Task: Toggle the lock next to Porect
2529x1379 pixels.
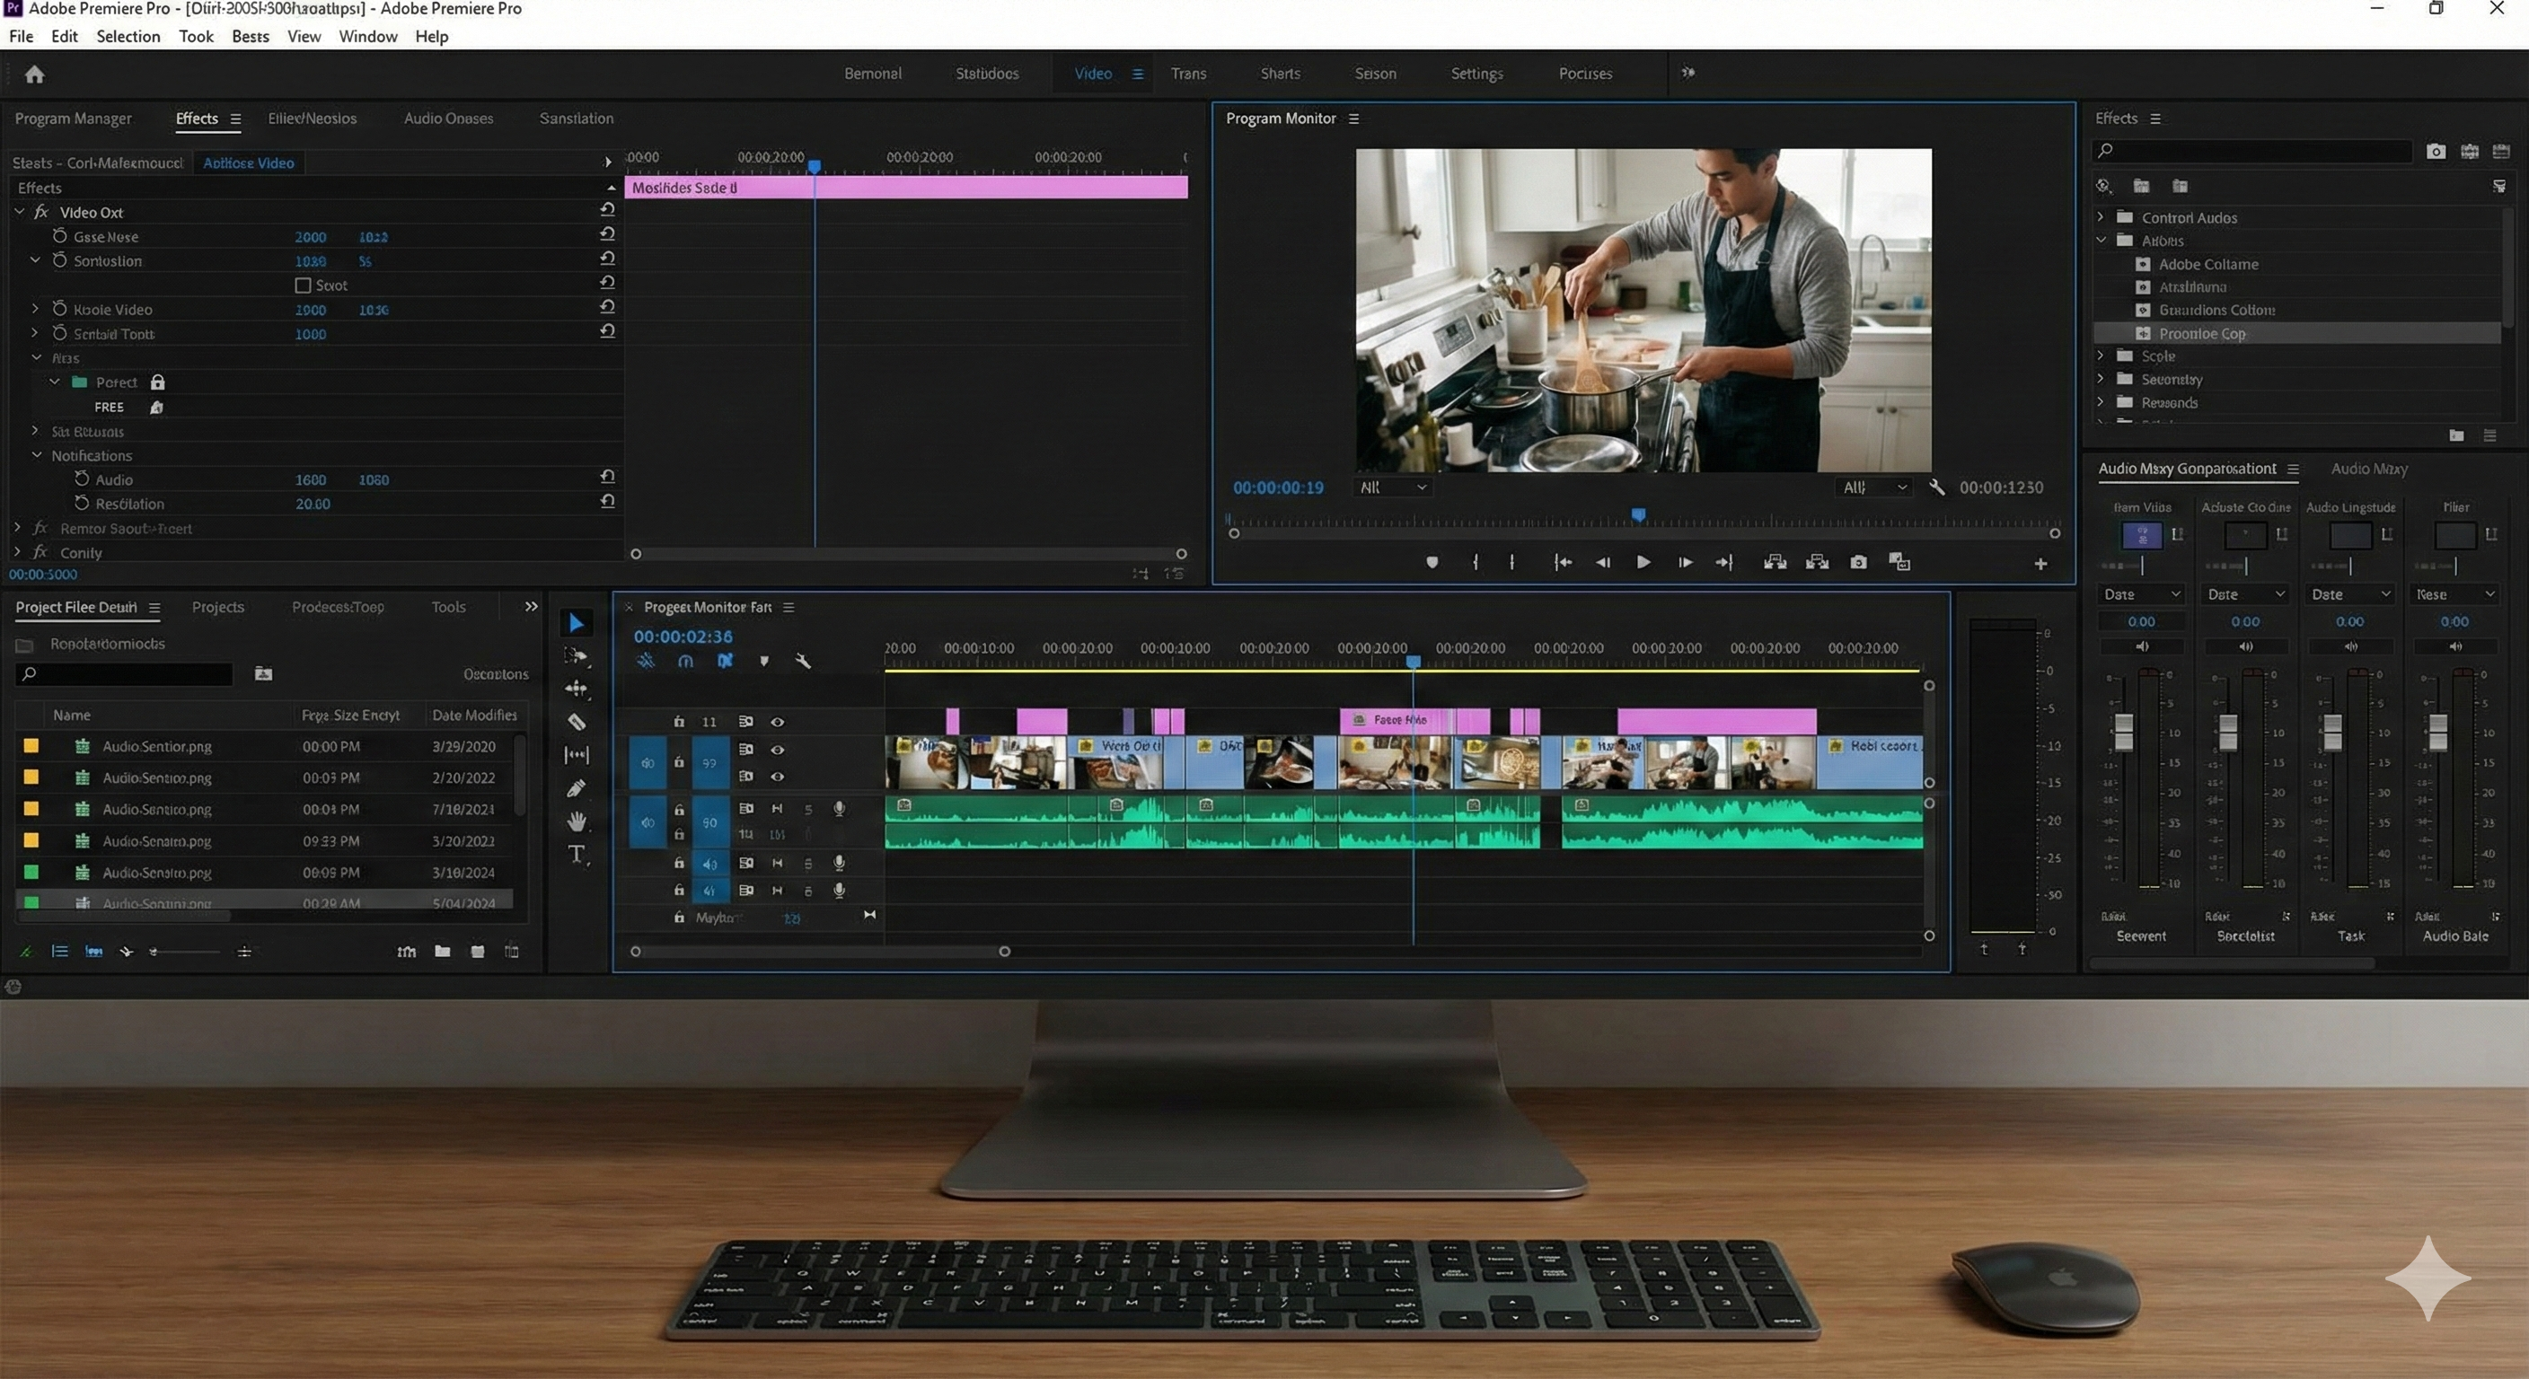Action: [x=157, y=382]
